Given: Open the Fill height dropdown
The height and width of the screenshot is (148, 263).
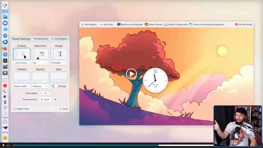Looking at the screenshot, I should point(59,63).
